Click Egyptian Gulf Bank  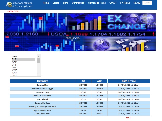pos(43,110)
